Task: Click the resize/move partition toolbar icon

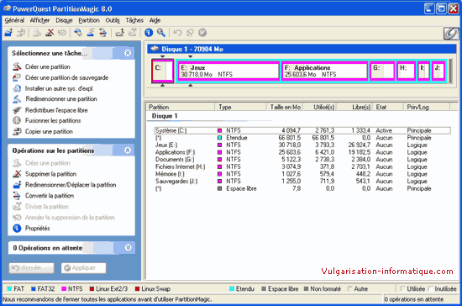Action: [8, 33]
